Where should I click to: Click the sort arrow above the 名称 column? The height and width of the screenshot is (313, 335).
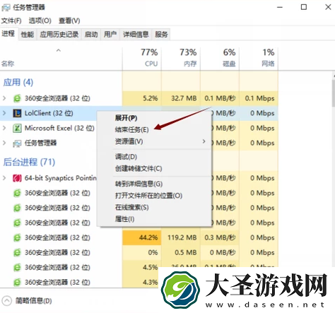pos(59,50)
